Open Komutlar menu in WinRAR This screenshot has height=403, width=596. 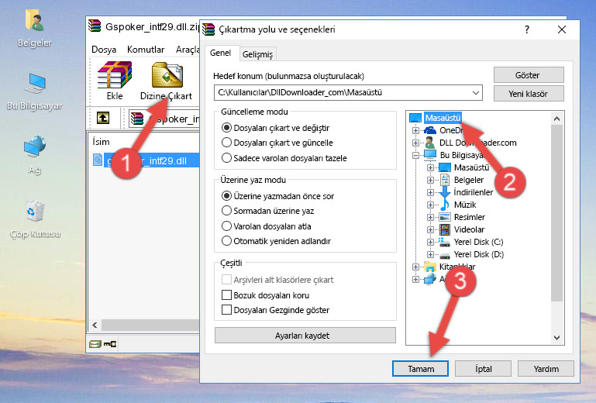(x=146, y=50)
